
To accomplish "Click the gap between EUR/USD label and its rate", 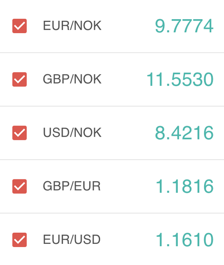I will pyautogui.click(x=128, y=240).
